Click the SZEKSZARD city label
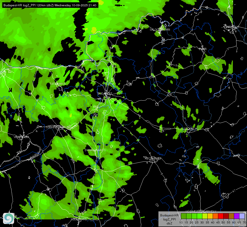Image resolution: width=247 pixels, height=227 pixels. point(79,219)
